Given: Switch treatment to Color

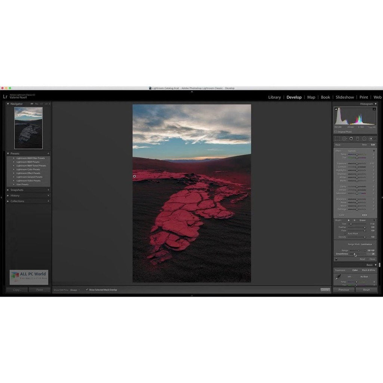Looking at the screenshot, I should click(x=355, y=270).
